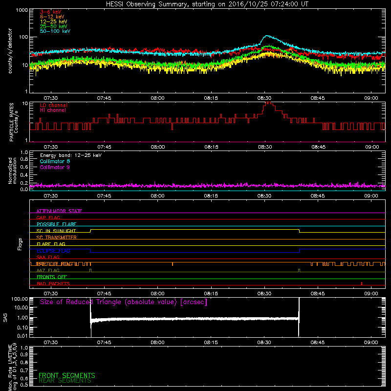Select the SC TRANSMITTER flag label

coord(57,237)
